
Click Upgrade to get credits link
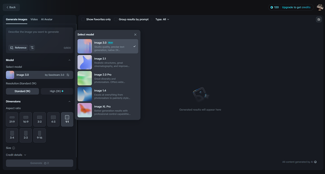tap(296, 7)
